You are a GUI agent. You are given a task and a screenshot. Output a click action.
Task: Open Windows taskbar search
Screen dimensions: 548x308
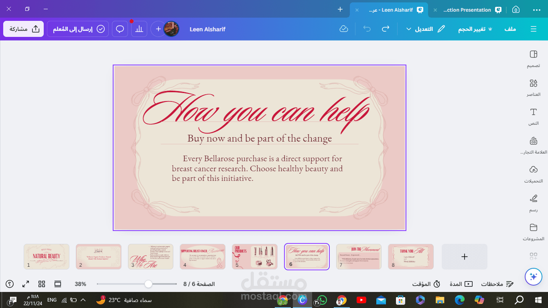click(x=519, y=300)
